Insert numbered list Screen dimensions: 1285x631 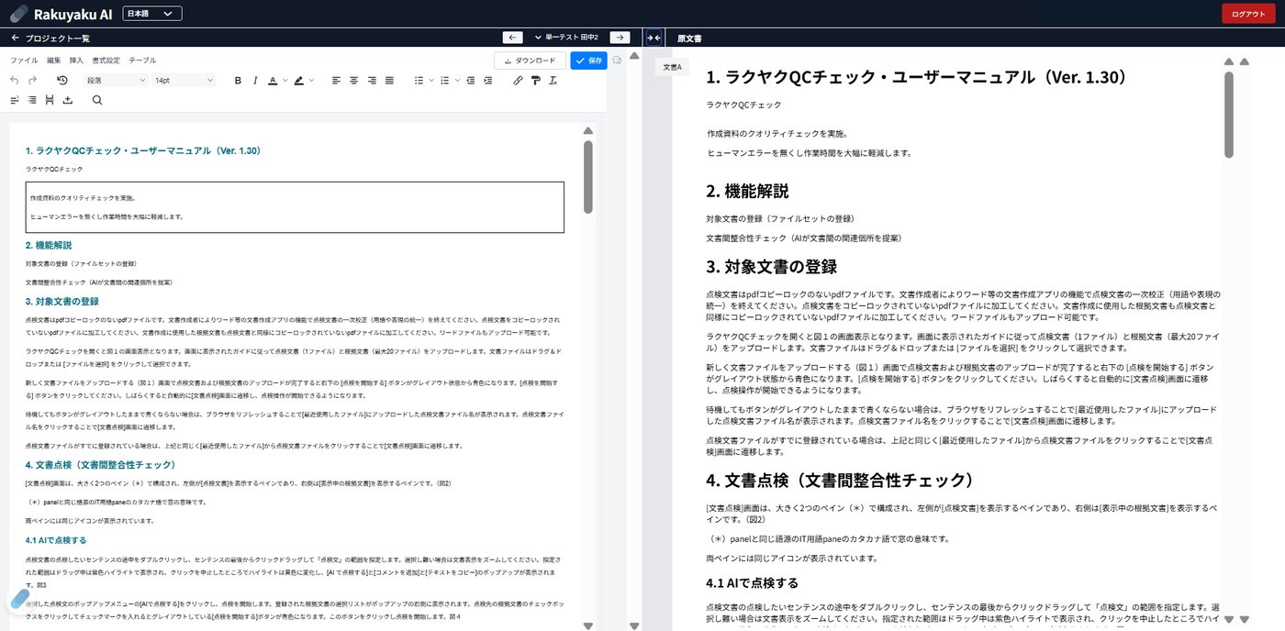pyautogui.click(x=445, y=81)
